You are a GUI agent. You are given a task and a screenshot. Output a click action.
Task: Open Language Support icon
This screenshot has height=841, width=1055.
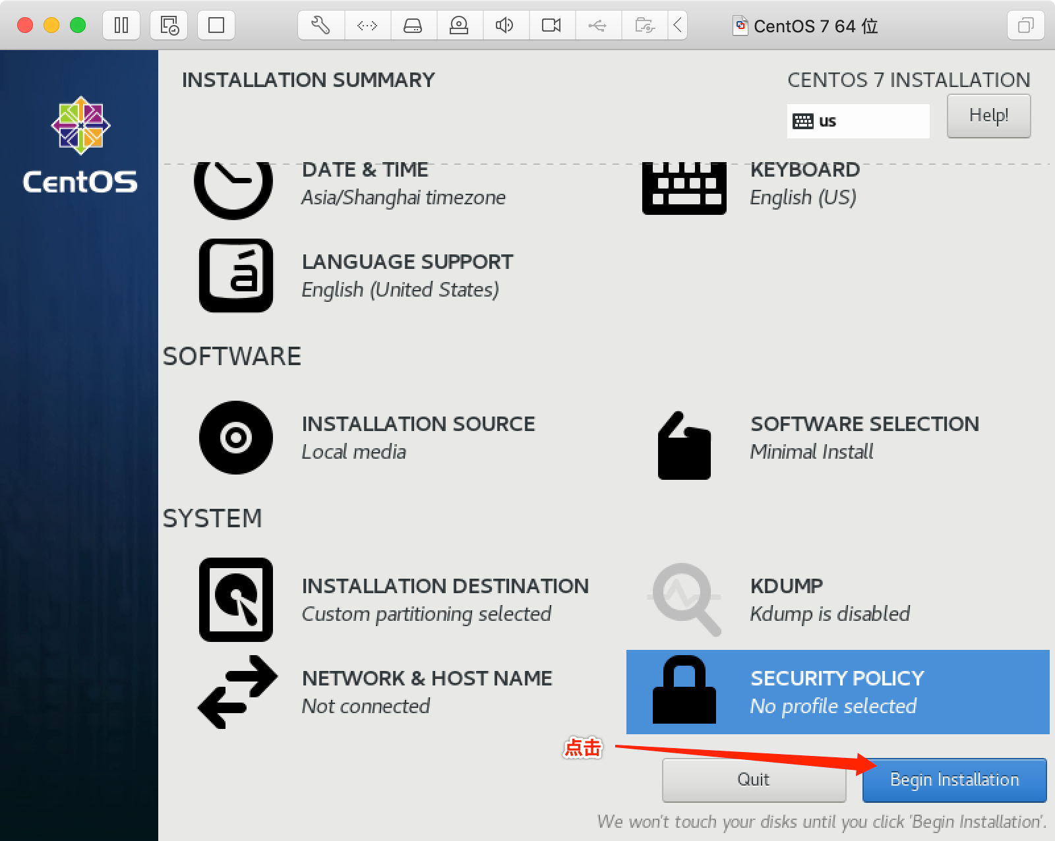(236, 275)
